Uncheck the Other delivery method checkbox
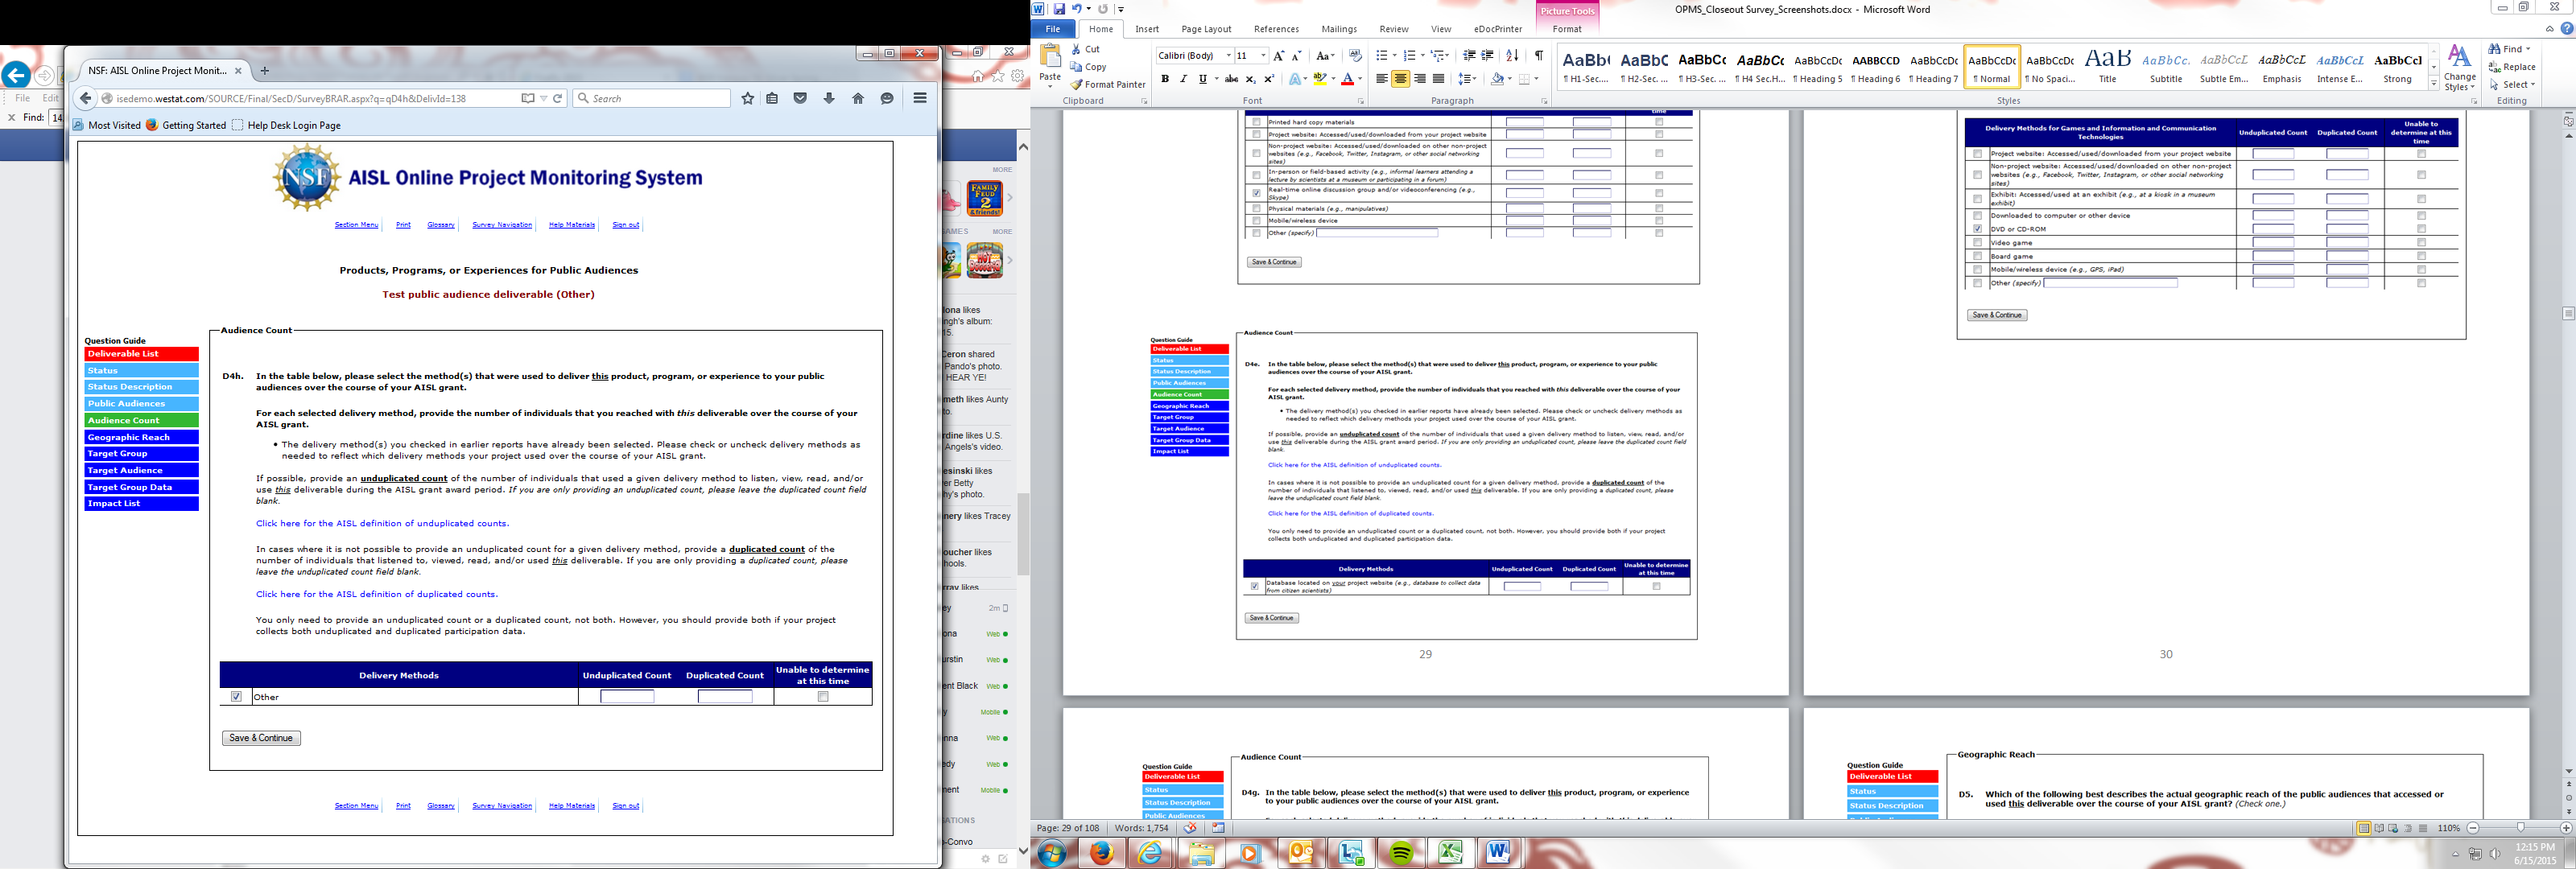This screenshot has height=869, width=2576. point(236,697)
